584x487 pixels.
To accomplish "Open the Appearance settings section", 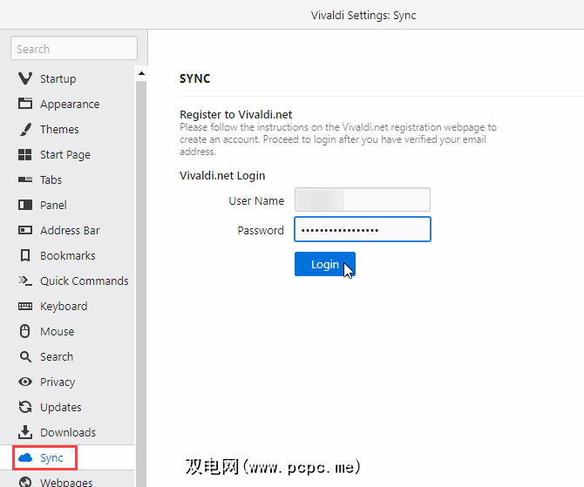I will pos(67,104).
